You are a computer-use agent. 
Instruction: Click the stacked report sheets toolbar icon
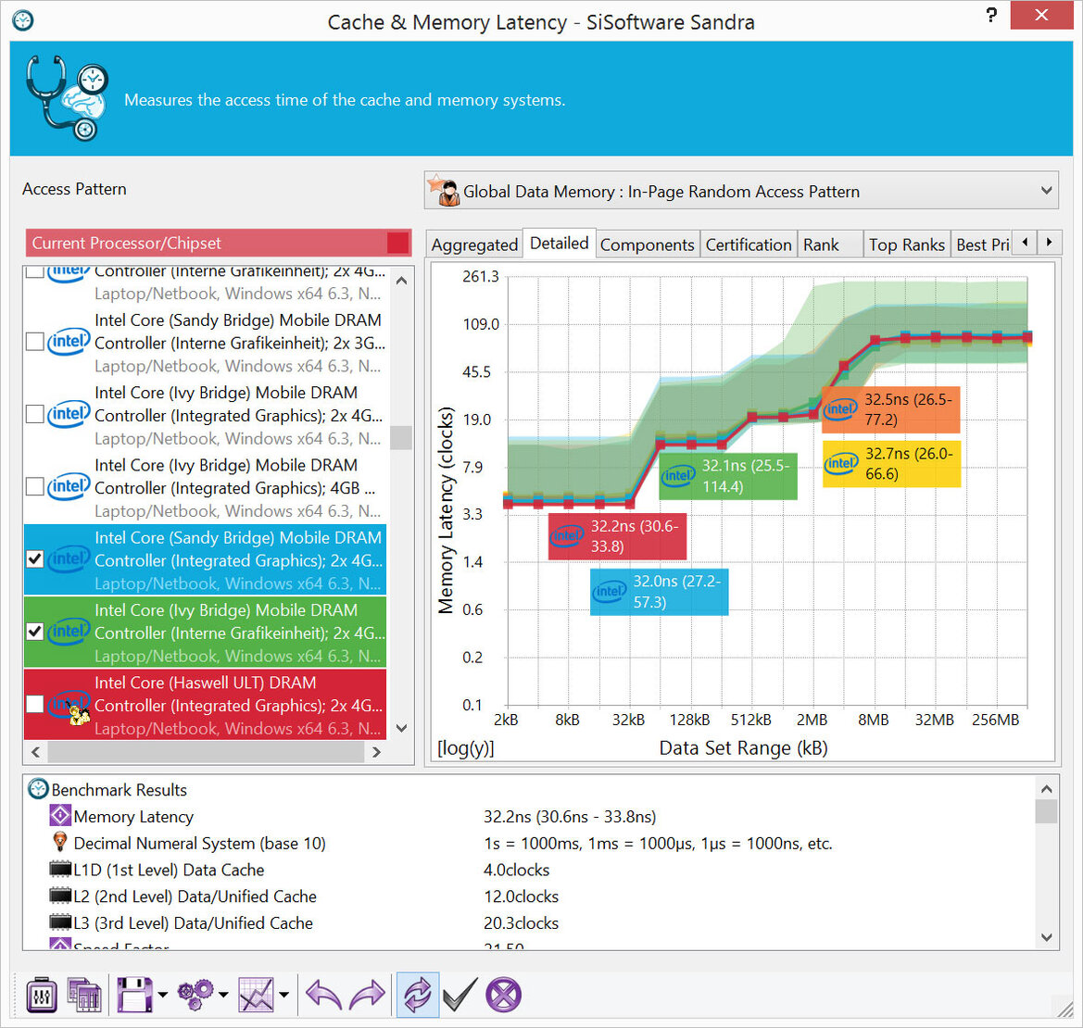pyautogui.click(x=84, y=996)
